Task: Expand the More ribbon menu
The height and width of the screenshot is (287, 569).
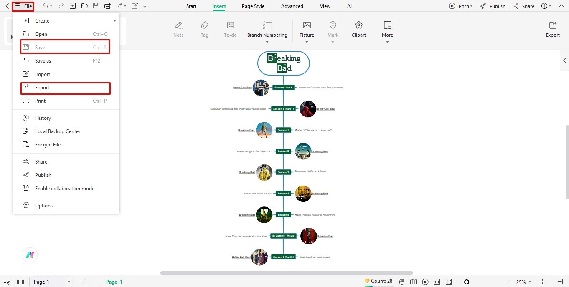Action: (x=387, y=32)
